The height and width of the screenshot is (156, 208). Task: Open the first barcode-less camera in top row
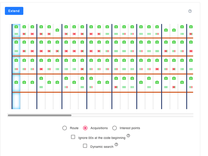57,30
